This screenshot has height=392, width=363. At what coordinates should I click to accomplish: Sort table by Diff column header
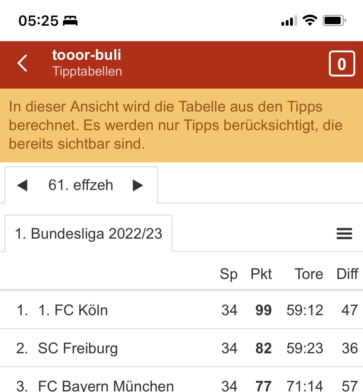(347, 274)
